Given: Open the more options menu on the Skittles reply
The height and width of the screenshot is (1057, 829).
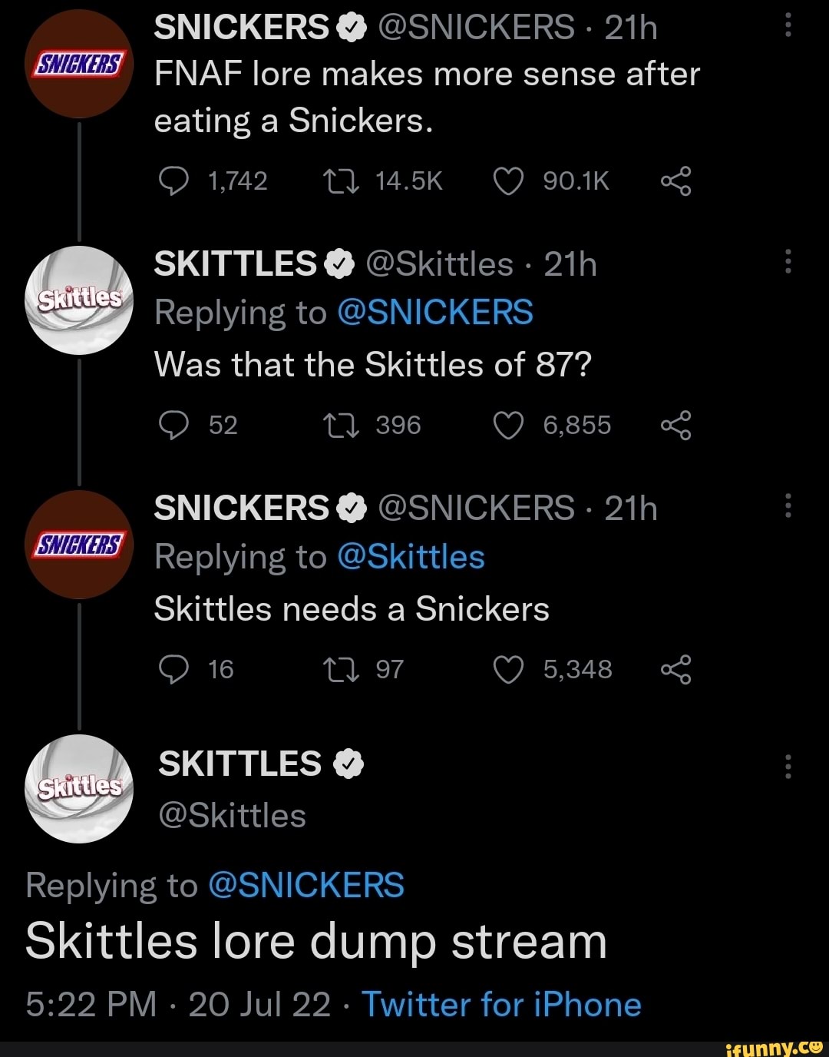Looking at the screenshot, I should pos(788,261).
